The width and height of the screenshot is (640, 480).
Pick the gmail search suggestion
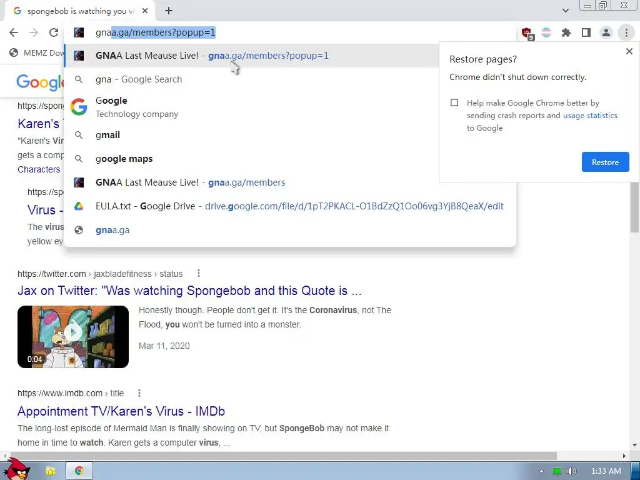251,135
